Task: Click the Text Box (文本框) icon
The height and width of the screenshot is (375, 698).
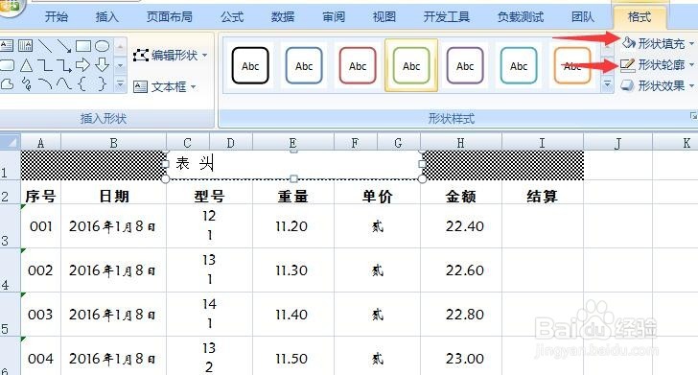Action: (140, 86)
